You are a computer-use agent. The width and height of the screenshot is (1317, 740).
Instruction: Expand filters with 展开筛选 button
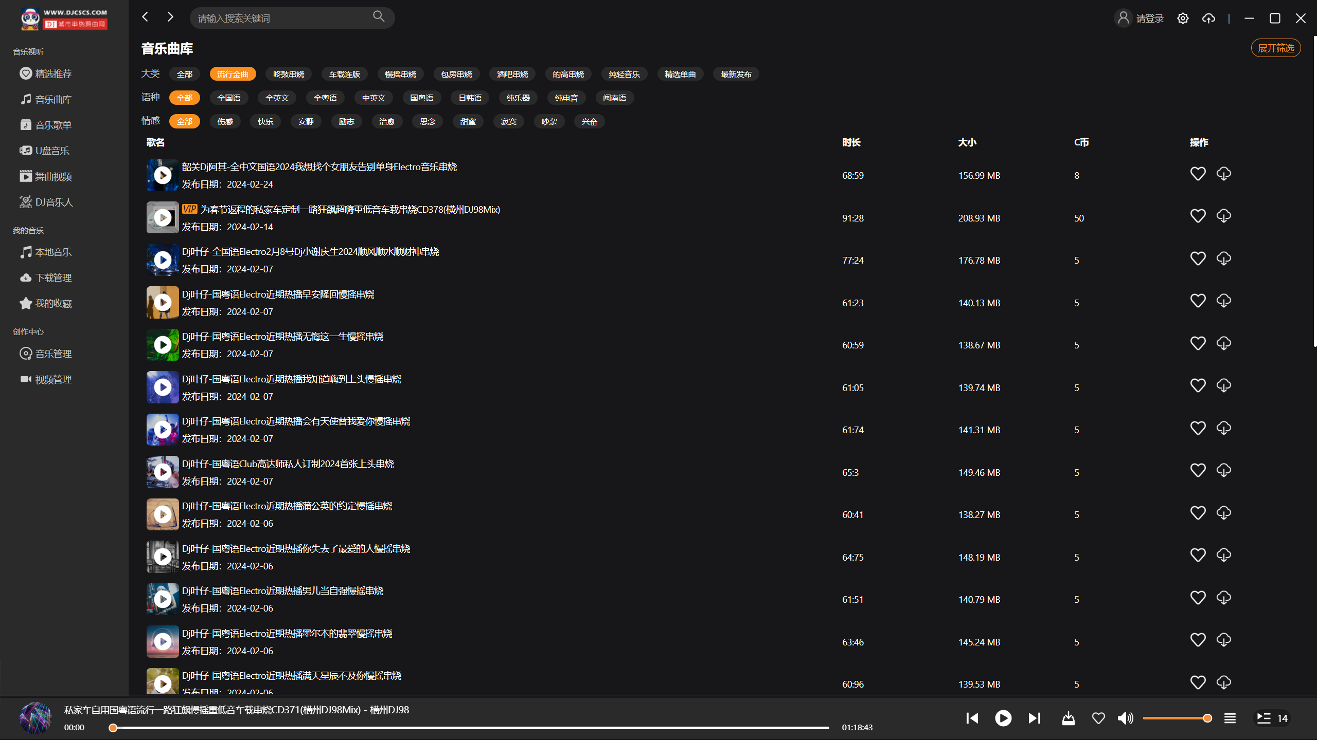(1275, 48)
